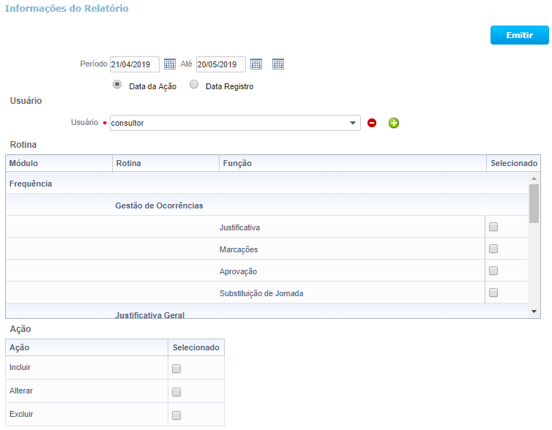Check the Justificativa function checkbox
The image size is (552, 430).
493,227
